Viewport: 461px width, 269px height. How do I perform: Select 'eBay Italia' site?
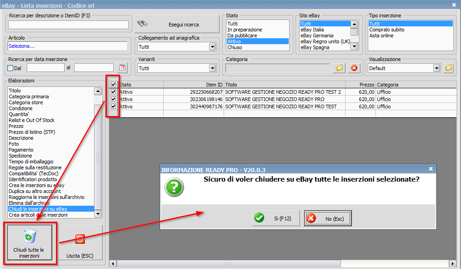click(x=325, y=30)
